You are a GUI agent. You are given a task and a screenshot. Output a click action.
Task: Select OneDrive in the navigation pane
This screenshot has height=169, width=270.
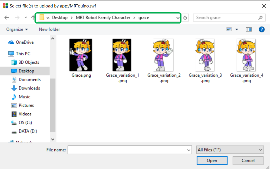coord(24,42)
